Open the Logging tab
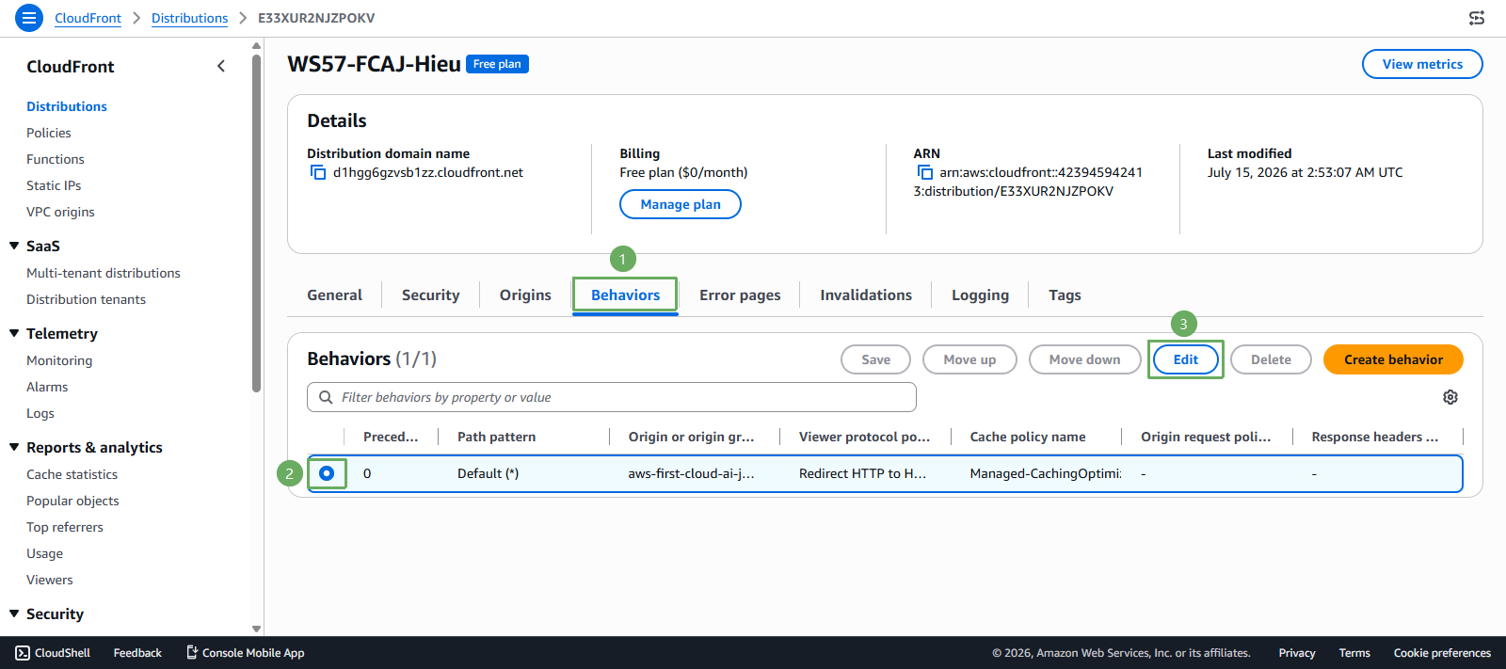1506x669 pixels. point(980,295)
